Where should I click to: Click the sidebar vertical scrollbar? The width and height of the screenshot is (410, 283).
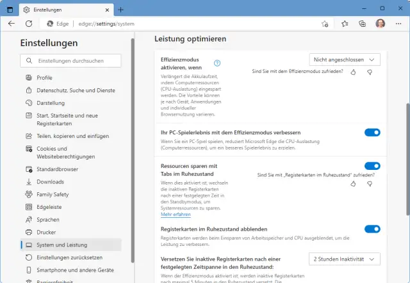[133, 151]
